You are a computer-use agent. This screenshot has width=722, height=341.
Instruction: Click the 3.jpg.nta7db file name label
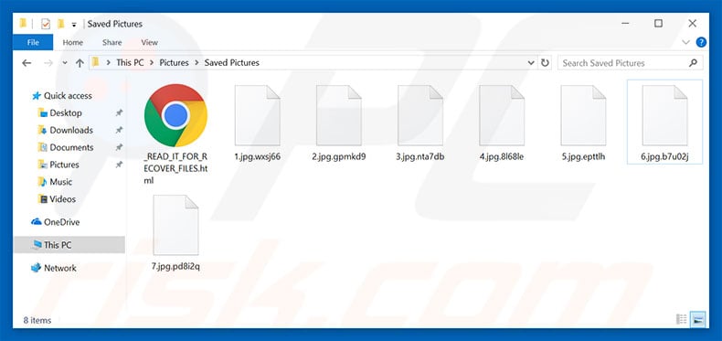click(x=419, y=156)
